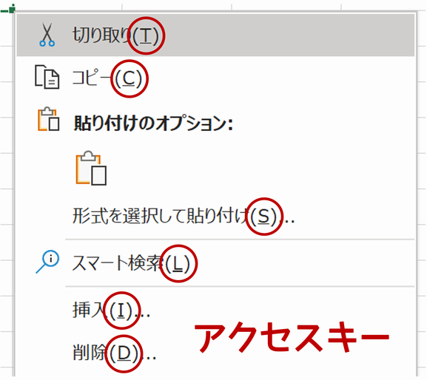Image resolution: width=427 pixels, height=380 pixels.
Task: Click the スマート検索 magnifier icon
Action: coord(47,262)
